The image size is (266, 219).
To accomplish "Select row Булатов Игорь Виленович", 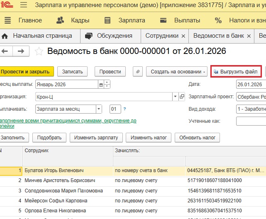I will [133, 170].
